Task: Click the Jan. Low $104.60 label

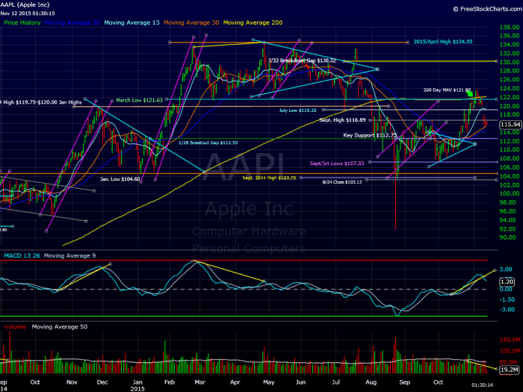Action: click(x=120, y=179)
